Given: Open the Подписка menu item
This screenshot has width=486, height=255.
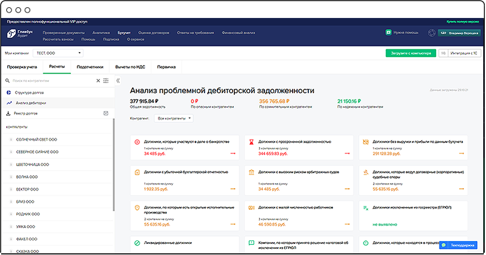Looking at the screenshot, I should click(x=111, y=40).
